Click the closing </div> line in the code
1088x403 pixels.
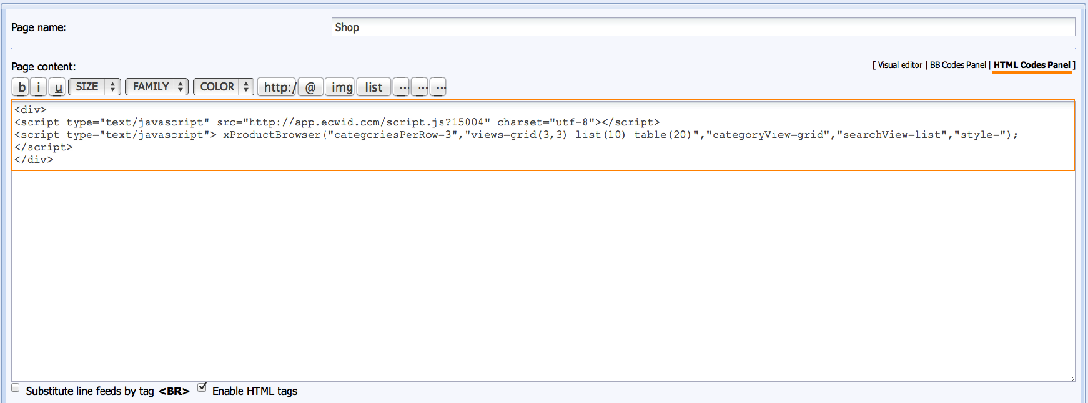coord(34,160)
